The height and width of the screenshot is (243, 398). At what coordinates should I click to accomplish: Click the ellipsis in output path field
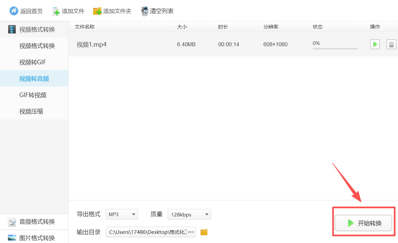click(x=191, y=232)
